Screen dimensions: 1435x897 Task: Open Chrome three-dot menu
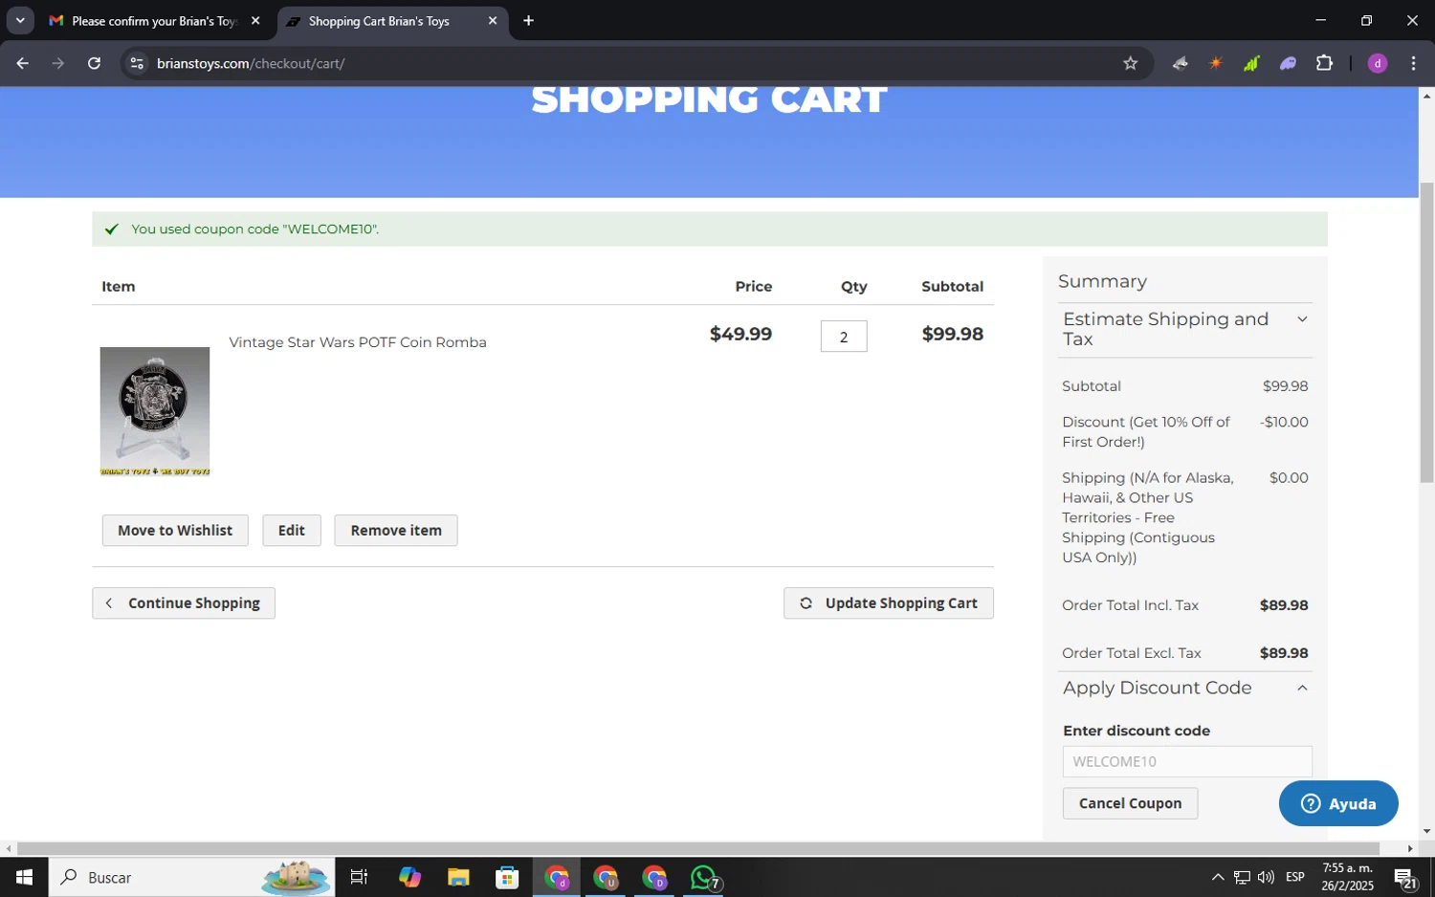1413,63
